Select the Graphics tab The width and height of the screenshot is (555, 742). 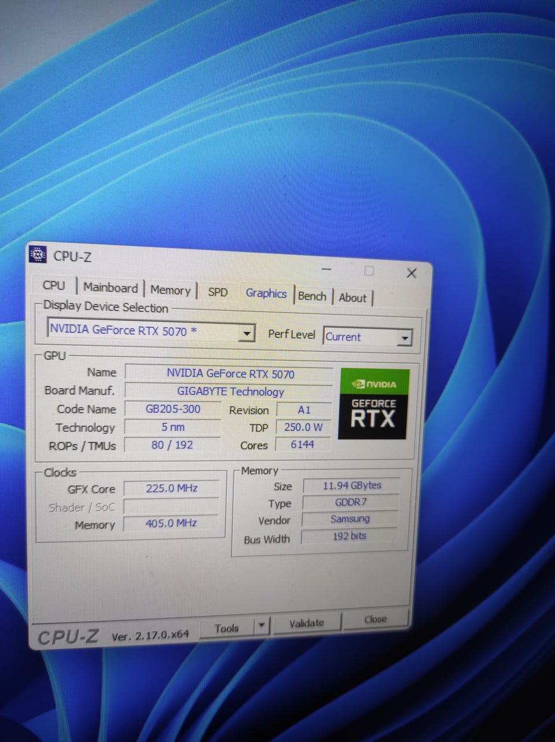266,293
